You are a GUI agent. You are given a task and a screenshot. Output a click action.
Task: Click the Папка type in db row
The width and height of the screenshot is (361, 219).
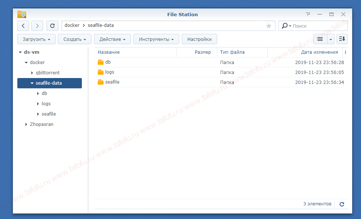click(x=227, y=63)
